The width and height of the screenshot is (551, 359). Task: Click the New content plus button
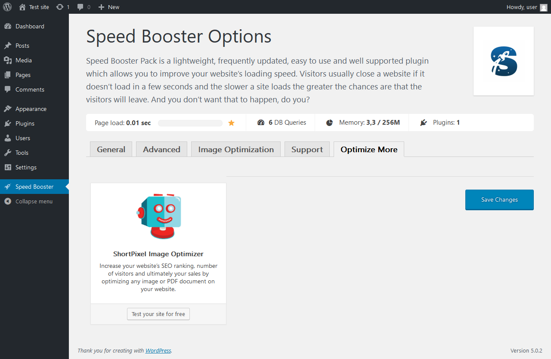click(109, 7)
